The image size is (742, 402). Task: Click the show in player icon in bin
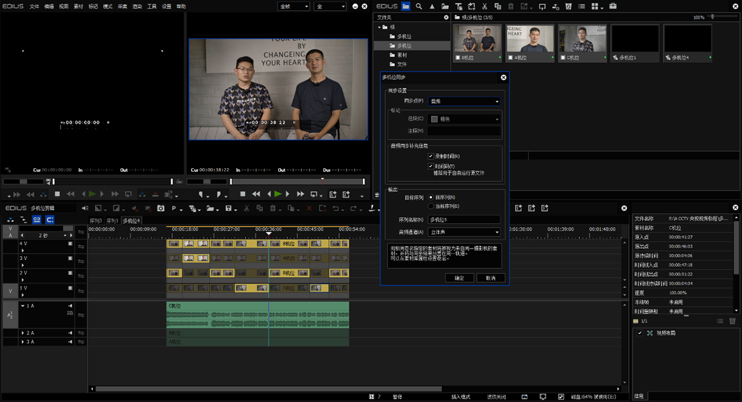542,6
